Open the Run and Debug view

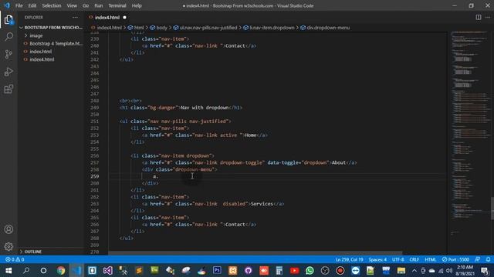coord(8,72)
